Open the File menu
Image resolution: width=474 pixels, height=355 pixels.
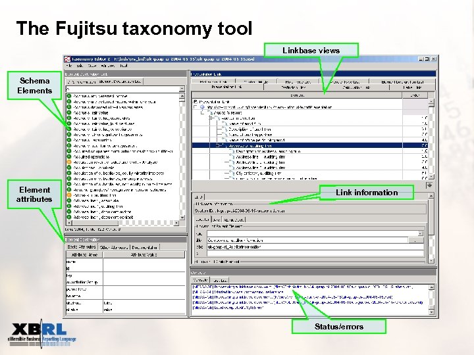click(69, 66)
